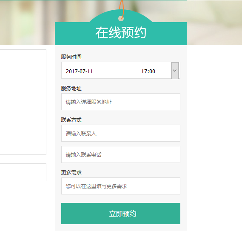Click the 服务时间 label
The height and width of the screenshot is (237, 242).
click(x=71, y=57)
